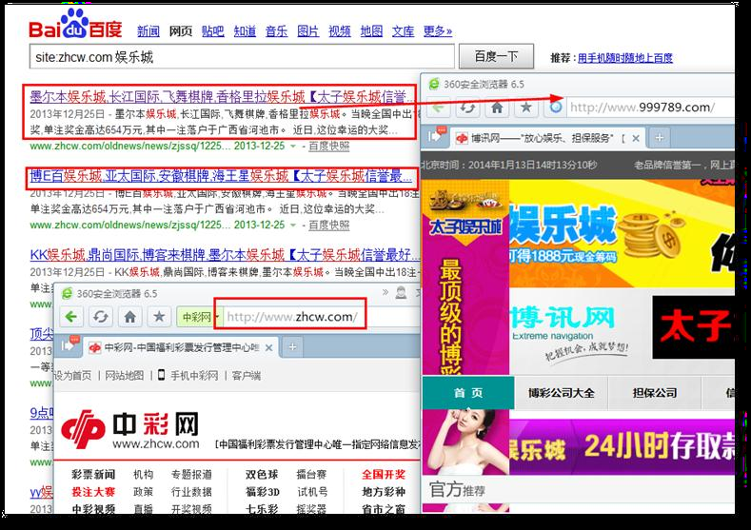The width and height of the screenshot is (751, 530).
Task: Click favorites star in zhcw.com browser window
Action: pos(159,316)
